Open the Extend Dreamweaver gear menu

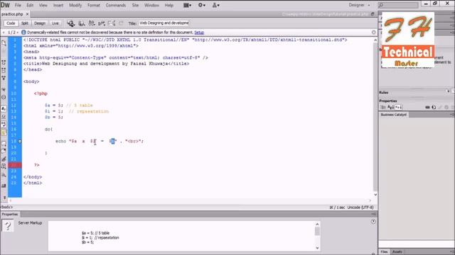click(x=201, y=5)
